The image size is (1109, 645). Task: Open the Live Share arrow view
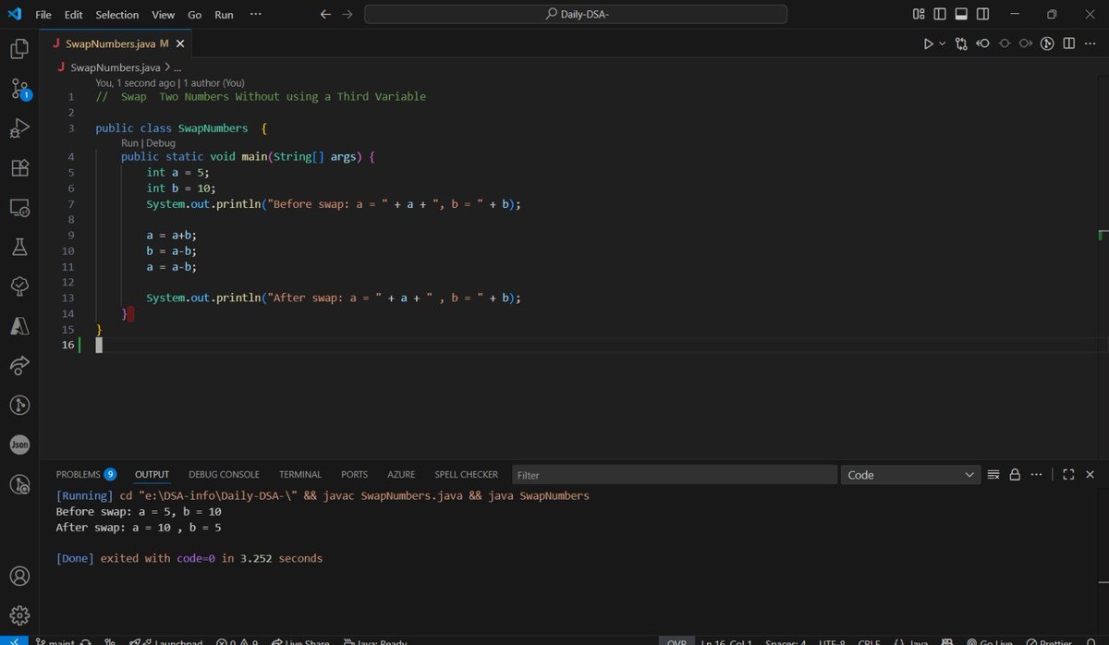tap(19, 366)
